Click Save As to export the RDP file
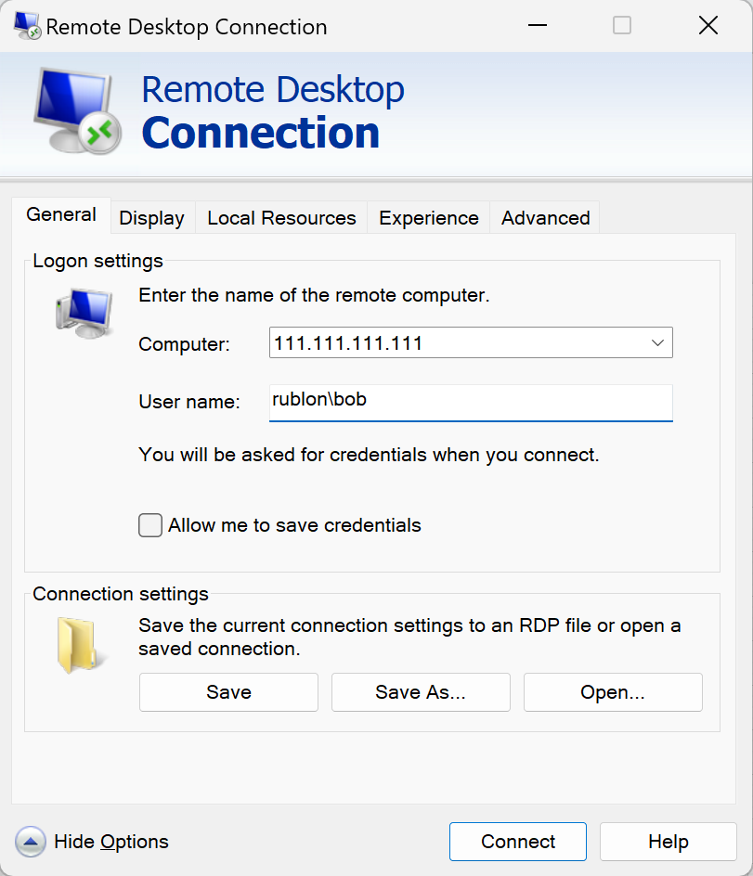753x876 pixels. (x=420, y=692)
